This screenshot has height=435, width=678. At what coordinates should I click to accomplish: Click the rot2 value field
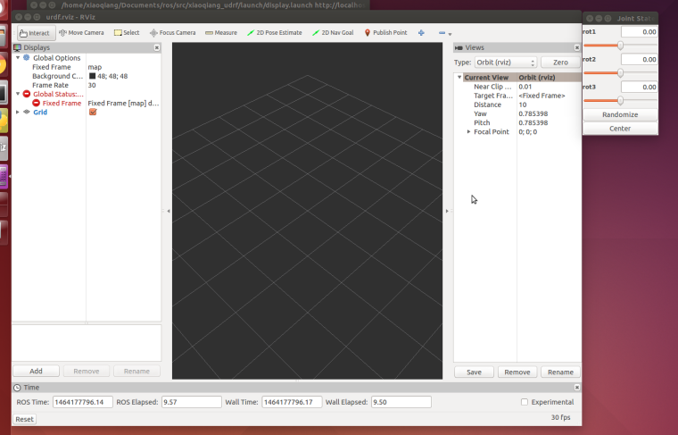(x=640, y=59)
